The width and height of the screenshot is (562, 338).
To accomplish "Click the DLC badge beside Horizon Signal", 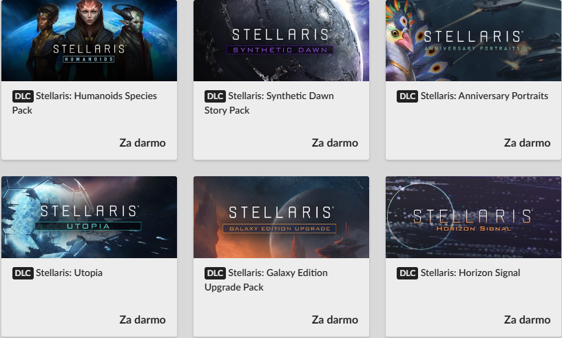I will tap(407, 273).
